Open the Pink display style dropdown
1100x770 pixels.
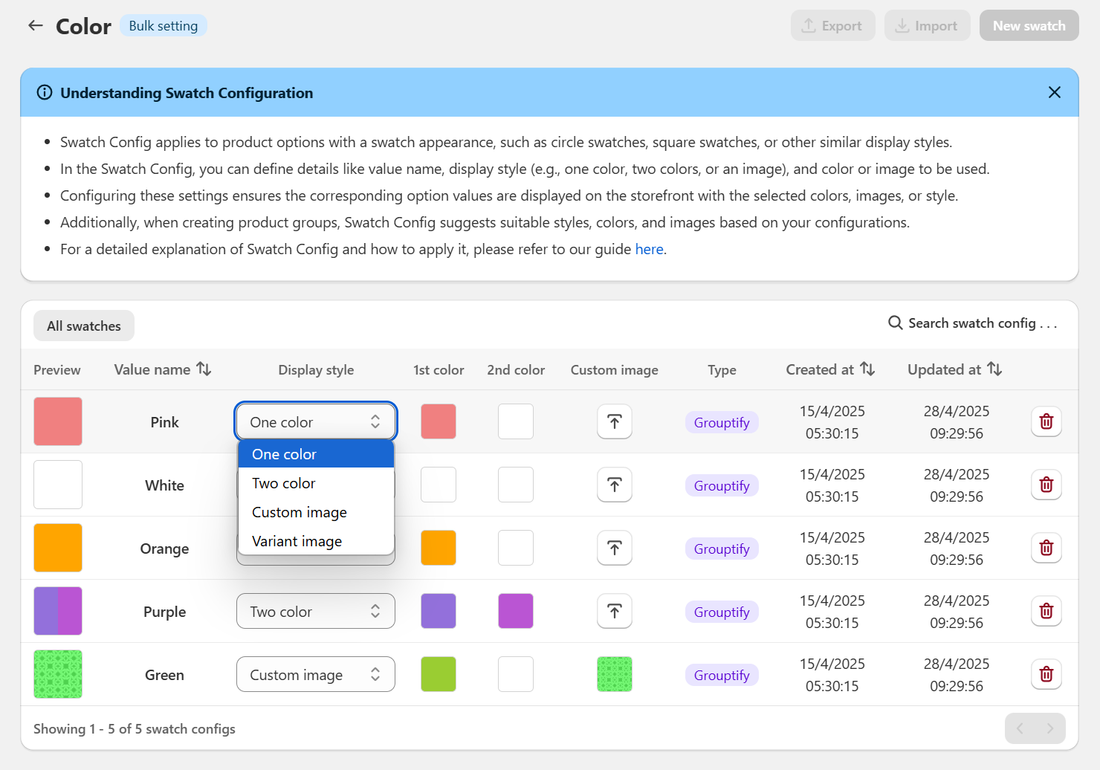click(316, 422)
